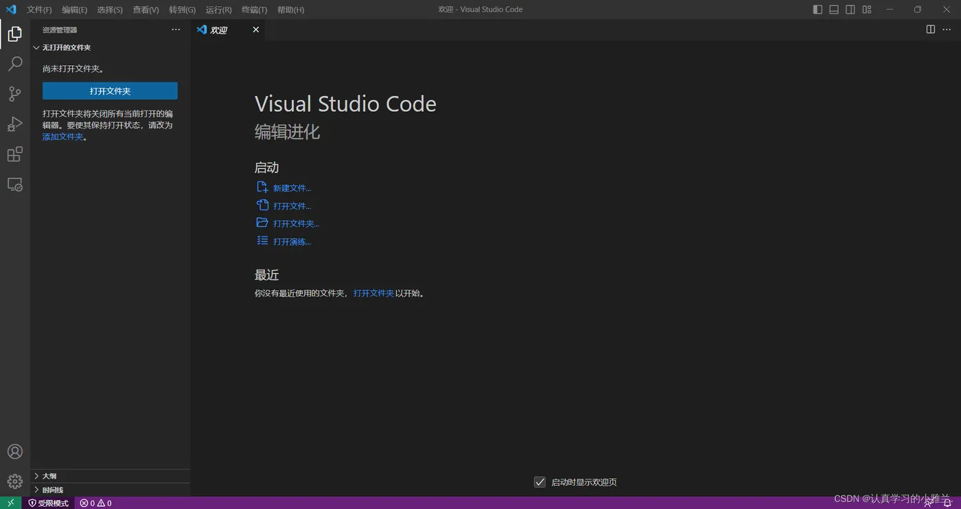
Task: Open the 选择(S) menu
Action: coord(110,10)
